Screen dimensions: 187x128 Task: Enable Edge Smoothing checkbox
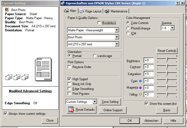tap(69, 89)
